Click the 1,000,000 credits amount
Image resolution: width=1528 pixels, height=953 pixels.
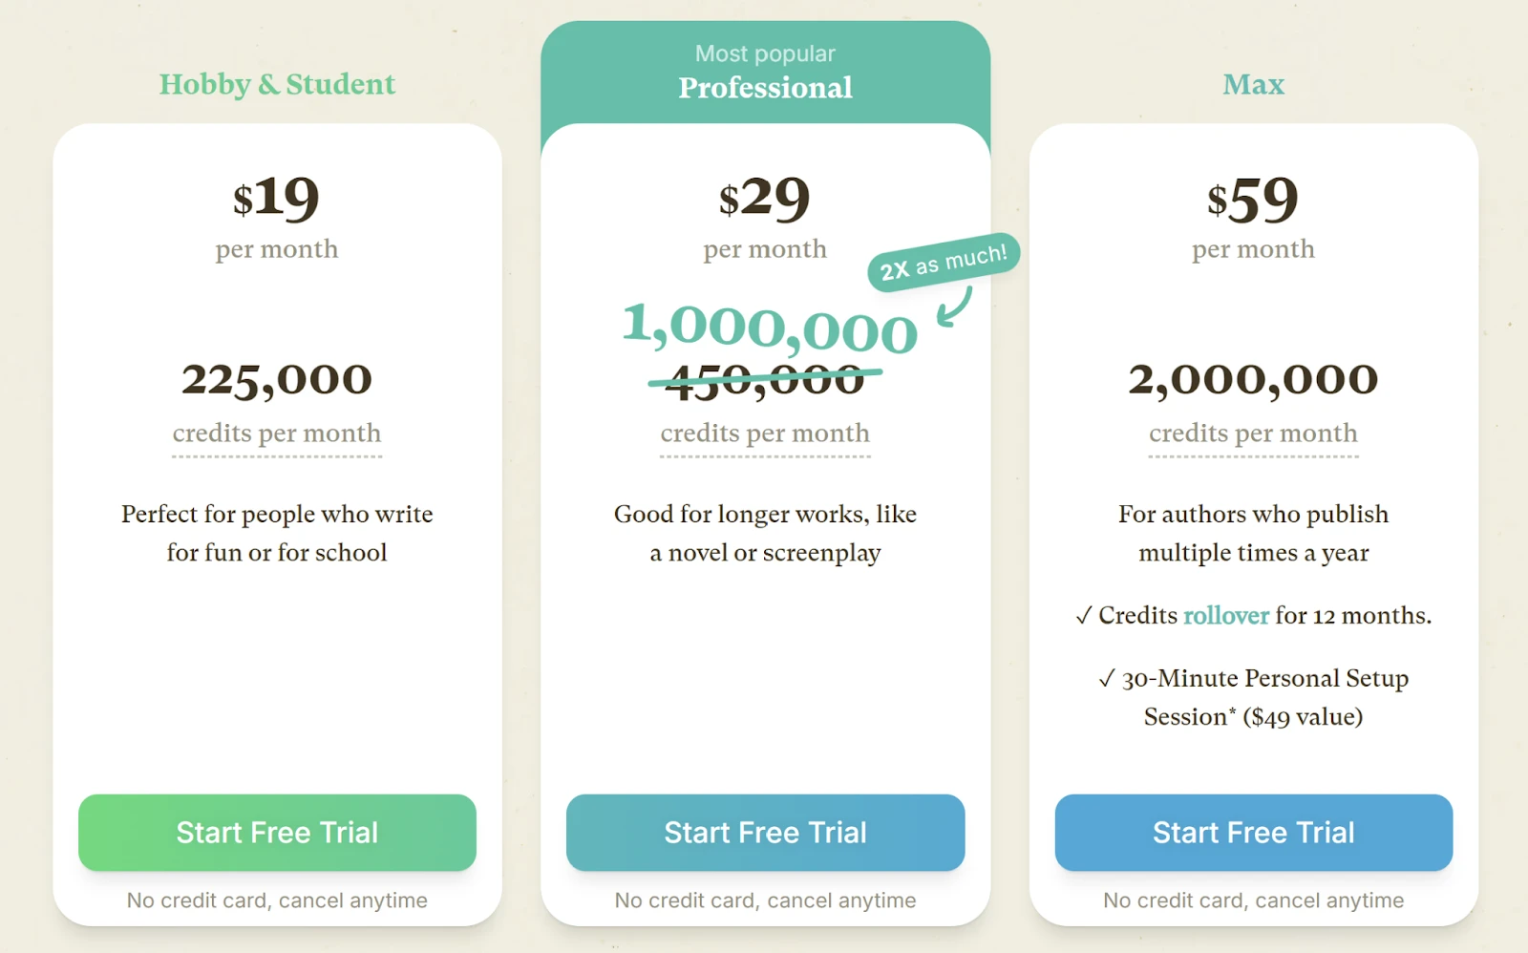(770, 327)
